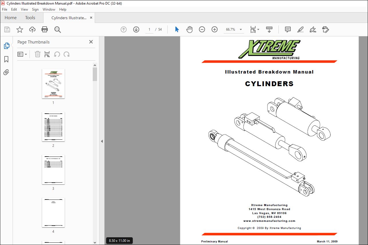
Task: Click the 1415 West Bonanza Road address
Action: 269,209
